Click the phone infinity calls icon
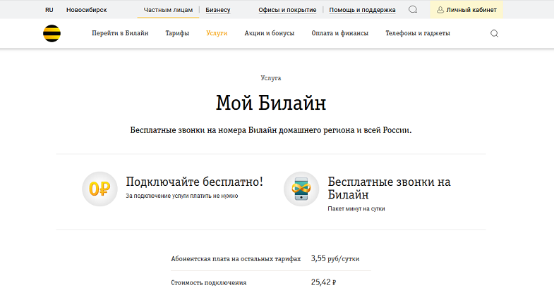The width and height of the screenshot is (554, 302). [301, 189]
